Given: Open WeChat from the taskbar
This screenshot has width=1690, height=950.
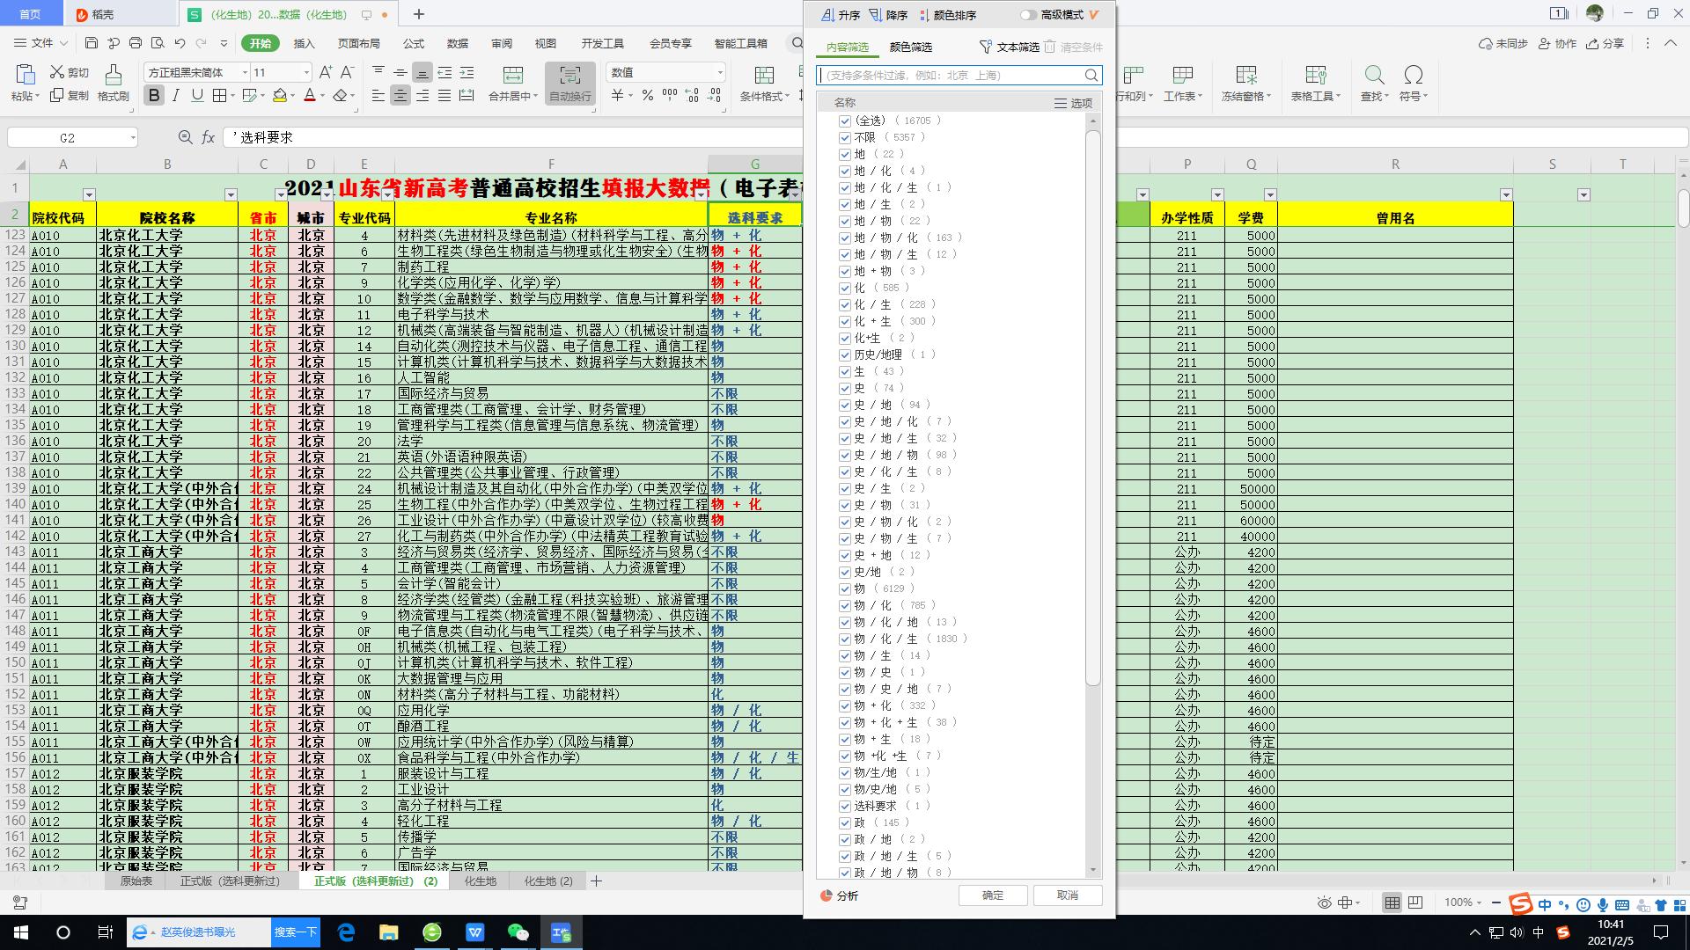Looking at the screenshot, I should pos(518,932).
